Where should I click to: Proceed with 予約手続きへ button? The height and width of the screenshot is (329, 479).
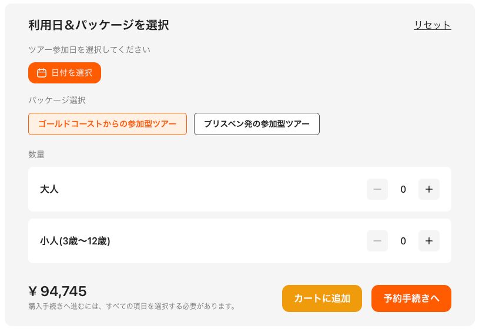point(411,298)
